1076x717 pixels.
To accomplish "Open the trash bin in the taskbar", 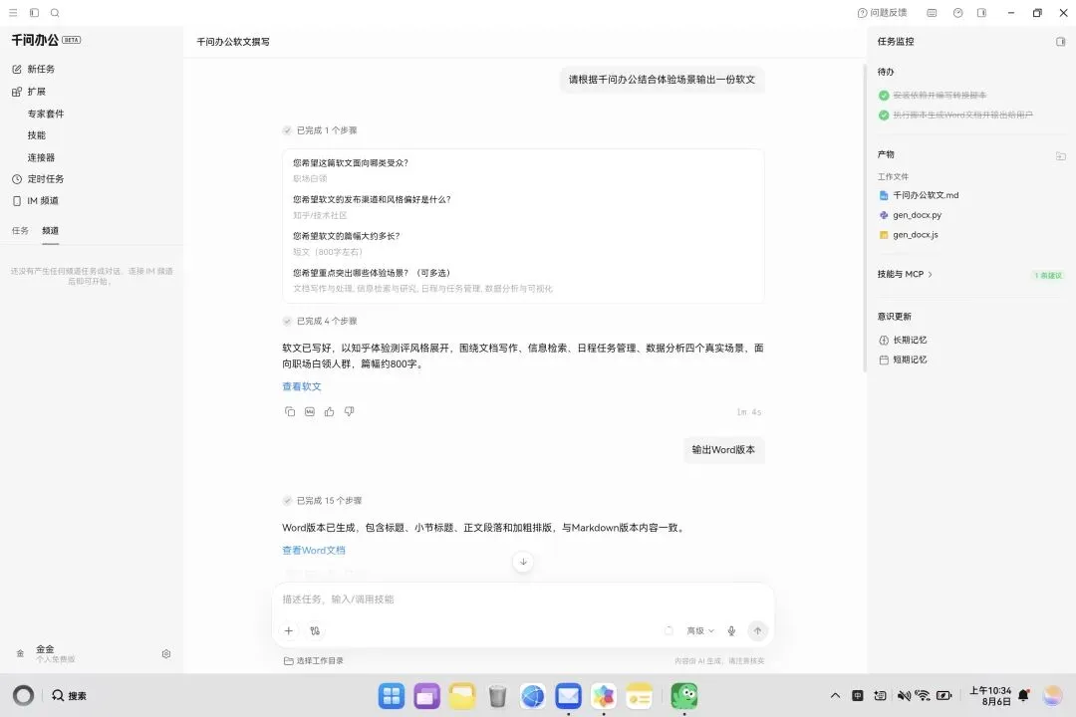I will click(x=497, y=696).
